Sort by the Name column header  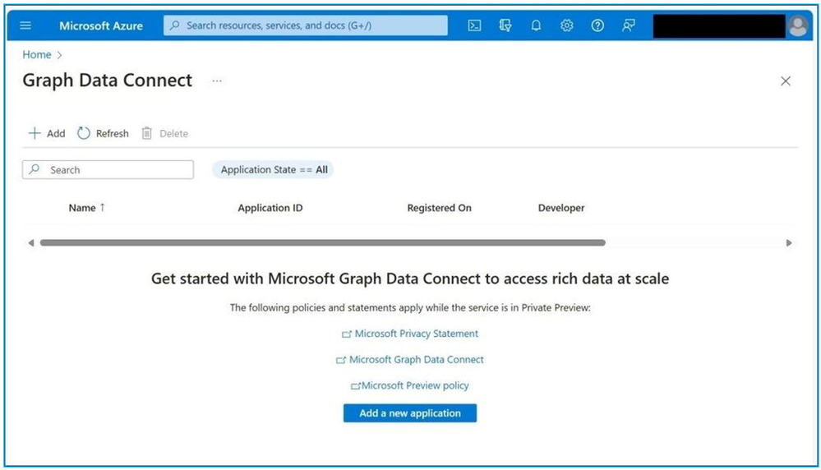click(x=86, y=208)
